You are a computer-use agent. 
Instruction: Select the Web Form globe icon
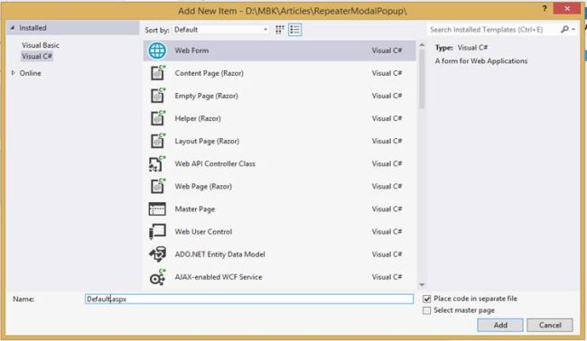(x=157, y=51)
